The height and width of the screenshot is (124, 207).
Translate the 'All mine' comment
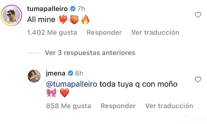(155, 33)
